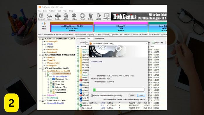
Task: Expand the Documents(F:) tree node
Action: click(x=43, y=63)
